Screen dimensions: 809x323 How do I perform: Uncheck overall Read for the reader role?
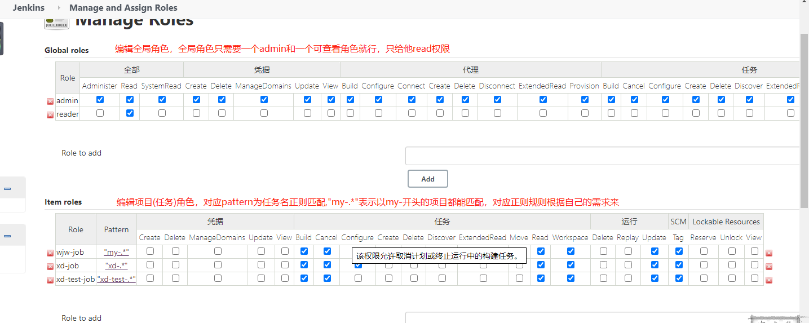(130, 113)
